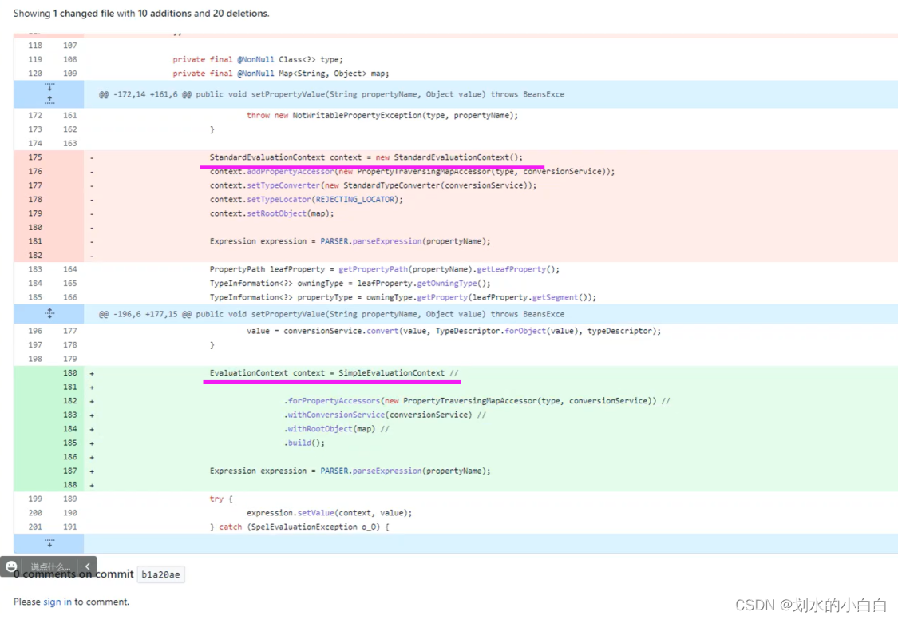Select deleted line number 175
This screenshot has width=898, height=620.
(35, 157)
